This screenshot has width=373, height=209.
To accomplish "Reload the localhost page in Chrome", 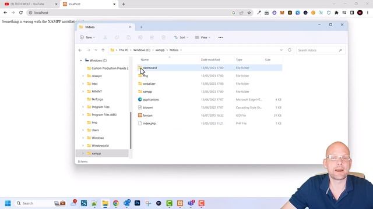I will [21, 13].
